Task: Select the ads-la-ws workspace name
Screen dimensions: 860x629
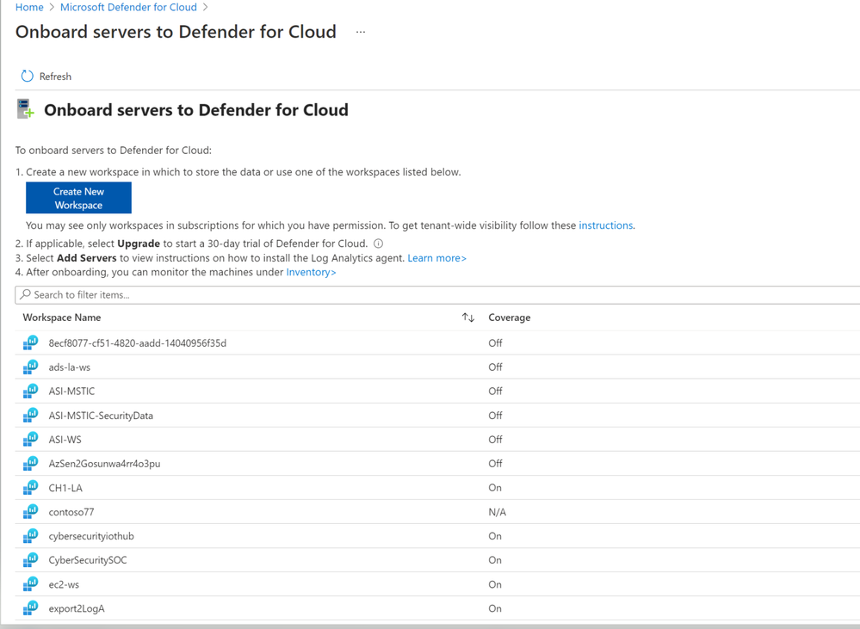Action: (70, 367)
